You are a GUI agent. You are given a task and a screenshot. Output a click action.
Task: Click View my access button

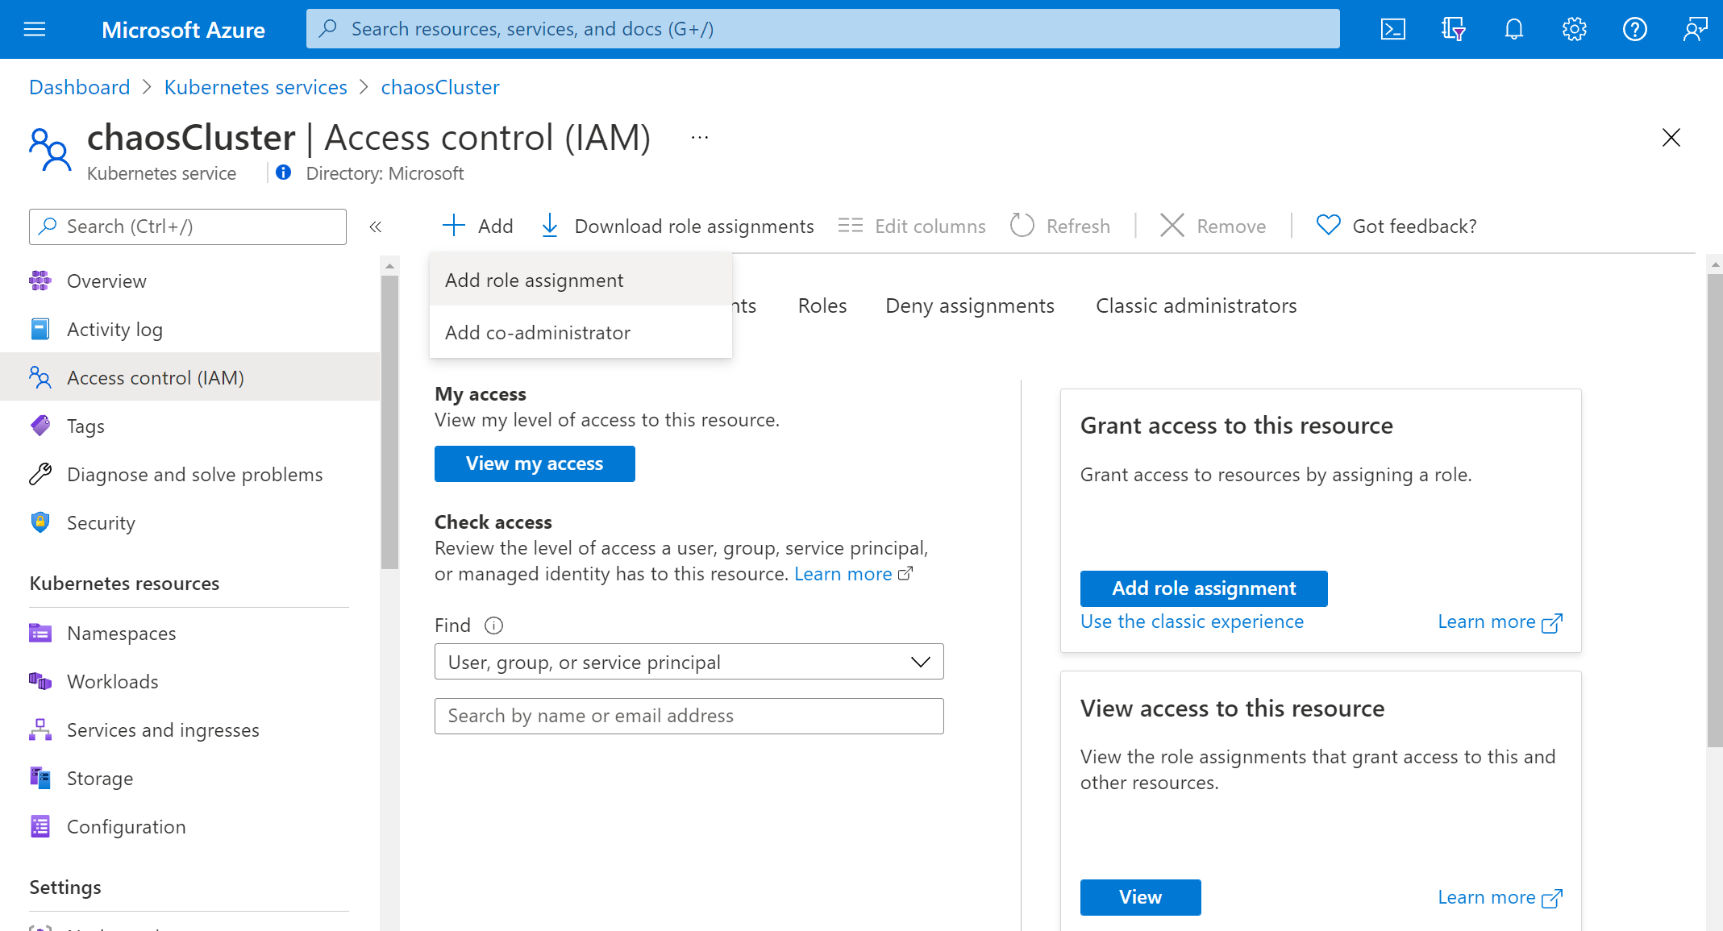pos(533,463)
